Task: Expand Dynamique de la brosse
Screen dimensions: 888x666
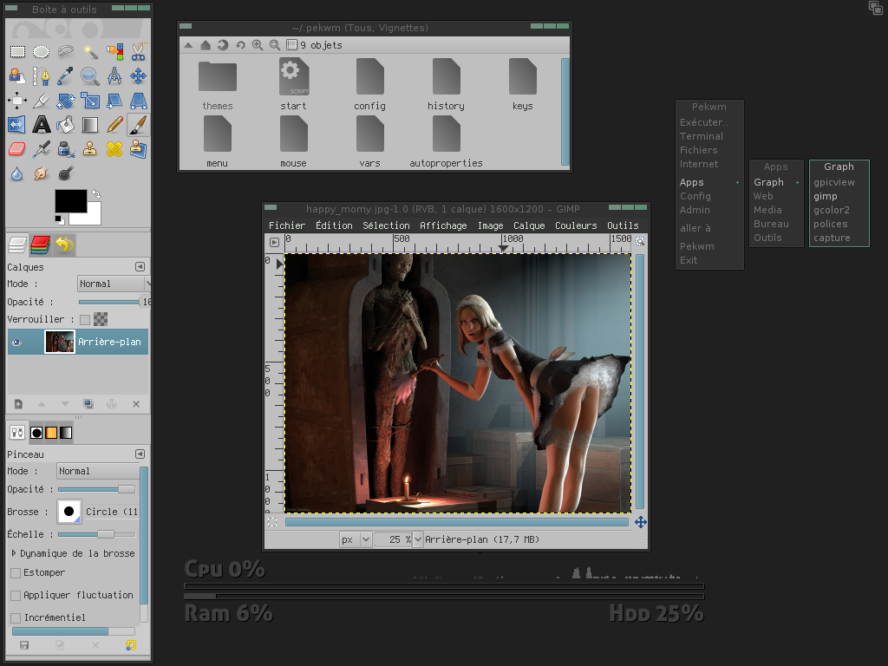Action: coord(14,553)
